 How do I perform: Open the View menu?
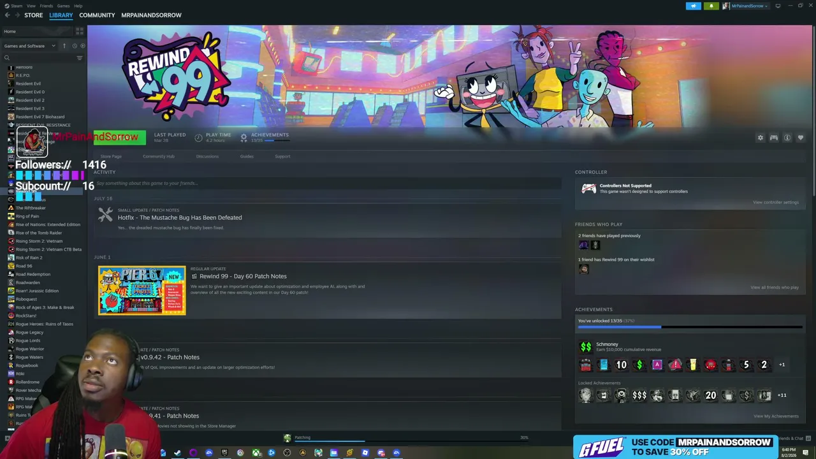point(31,6)
